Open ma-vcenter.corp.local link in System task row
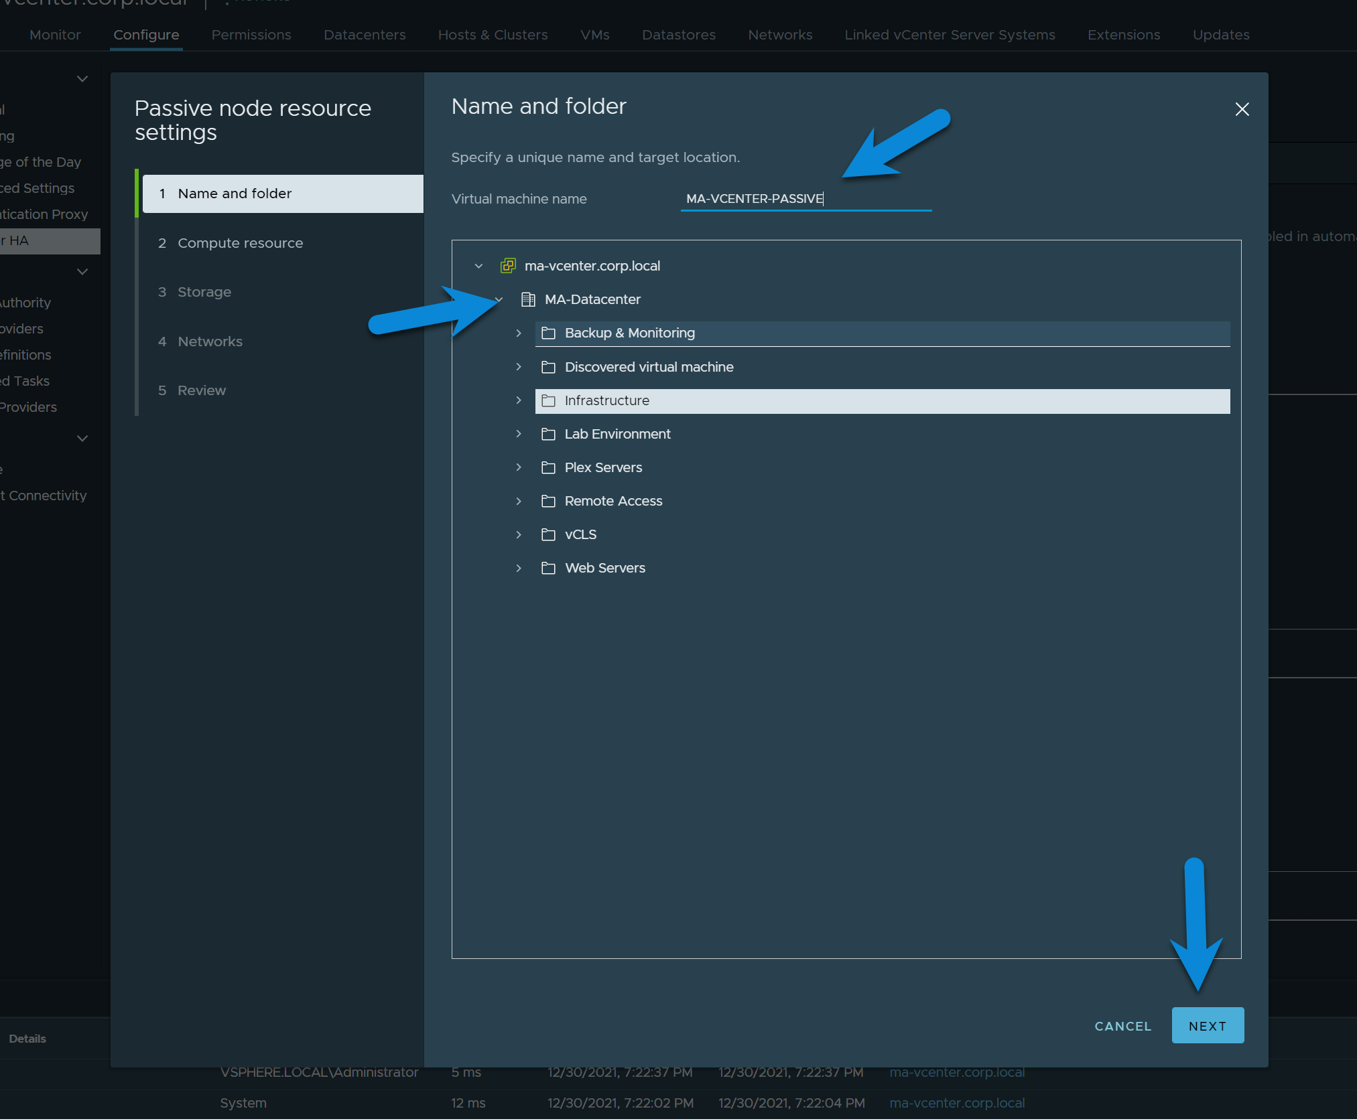This screenshot has width=1357, height=1119. [957, 1103]
